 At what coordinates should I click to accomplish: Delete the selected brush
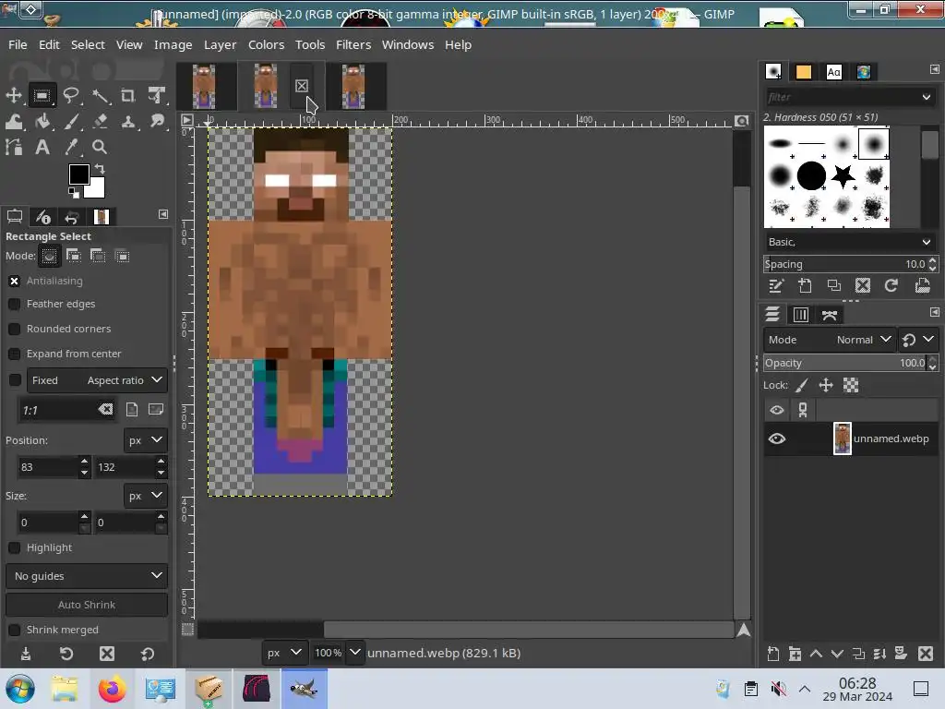[863, 286]
